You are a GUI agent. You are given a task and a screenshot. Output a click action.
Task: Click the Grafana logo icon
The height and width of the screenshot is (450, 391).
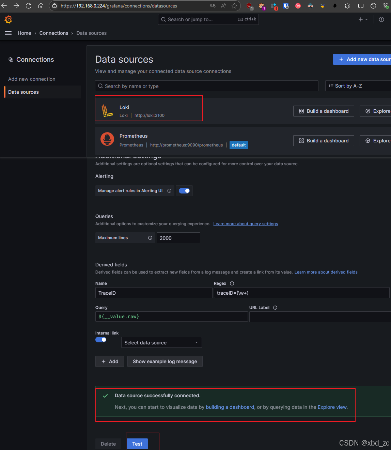coord(9,20)
